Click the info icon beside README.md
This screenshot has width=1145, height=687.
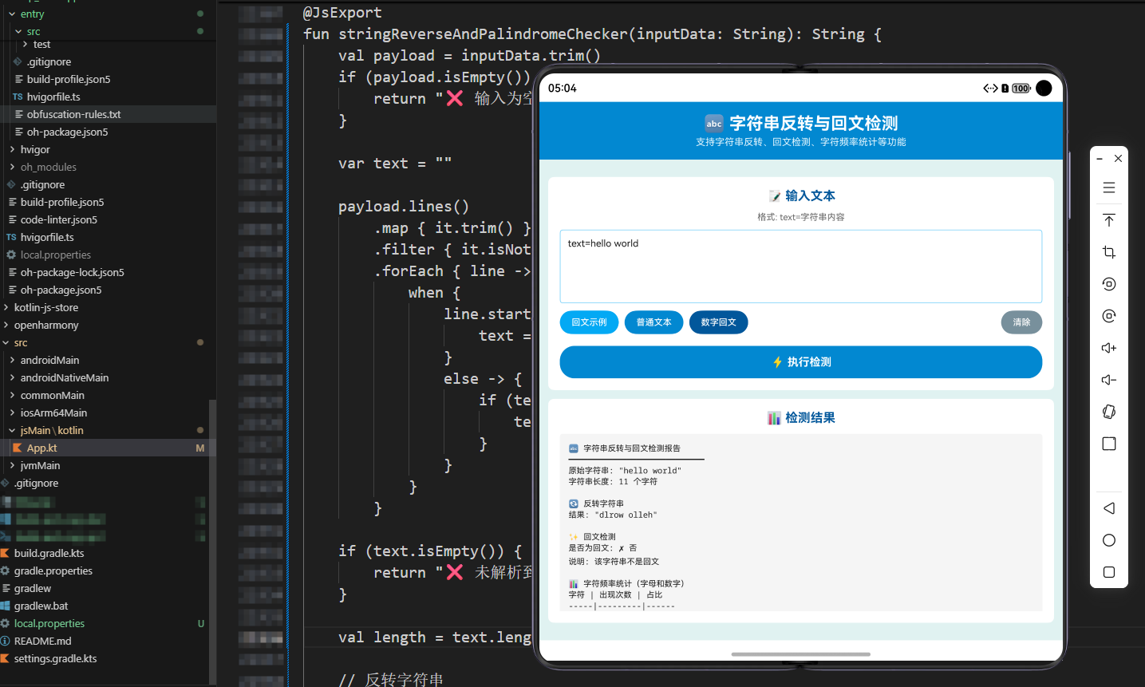5,642
